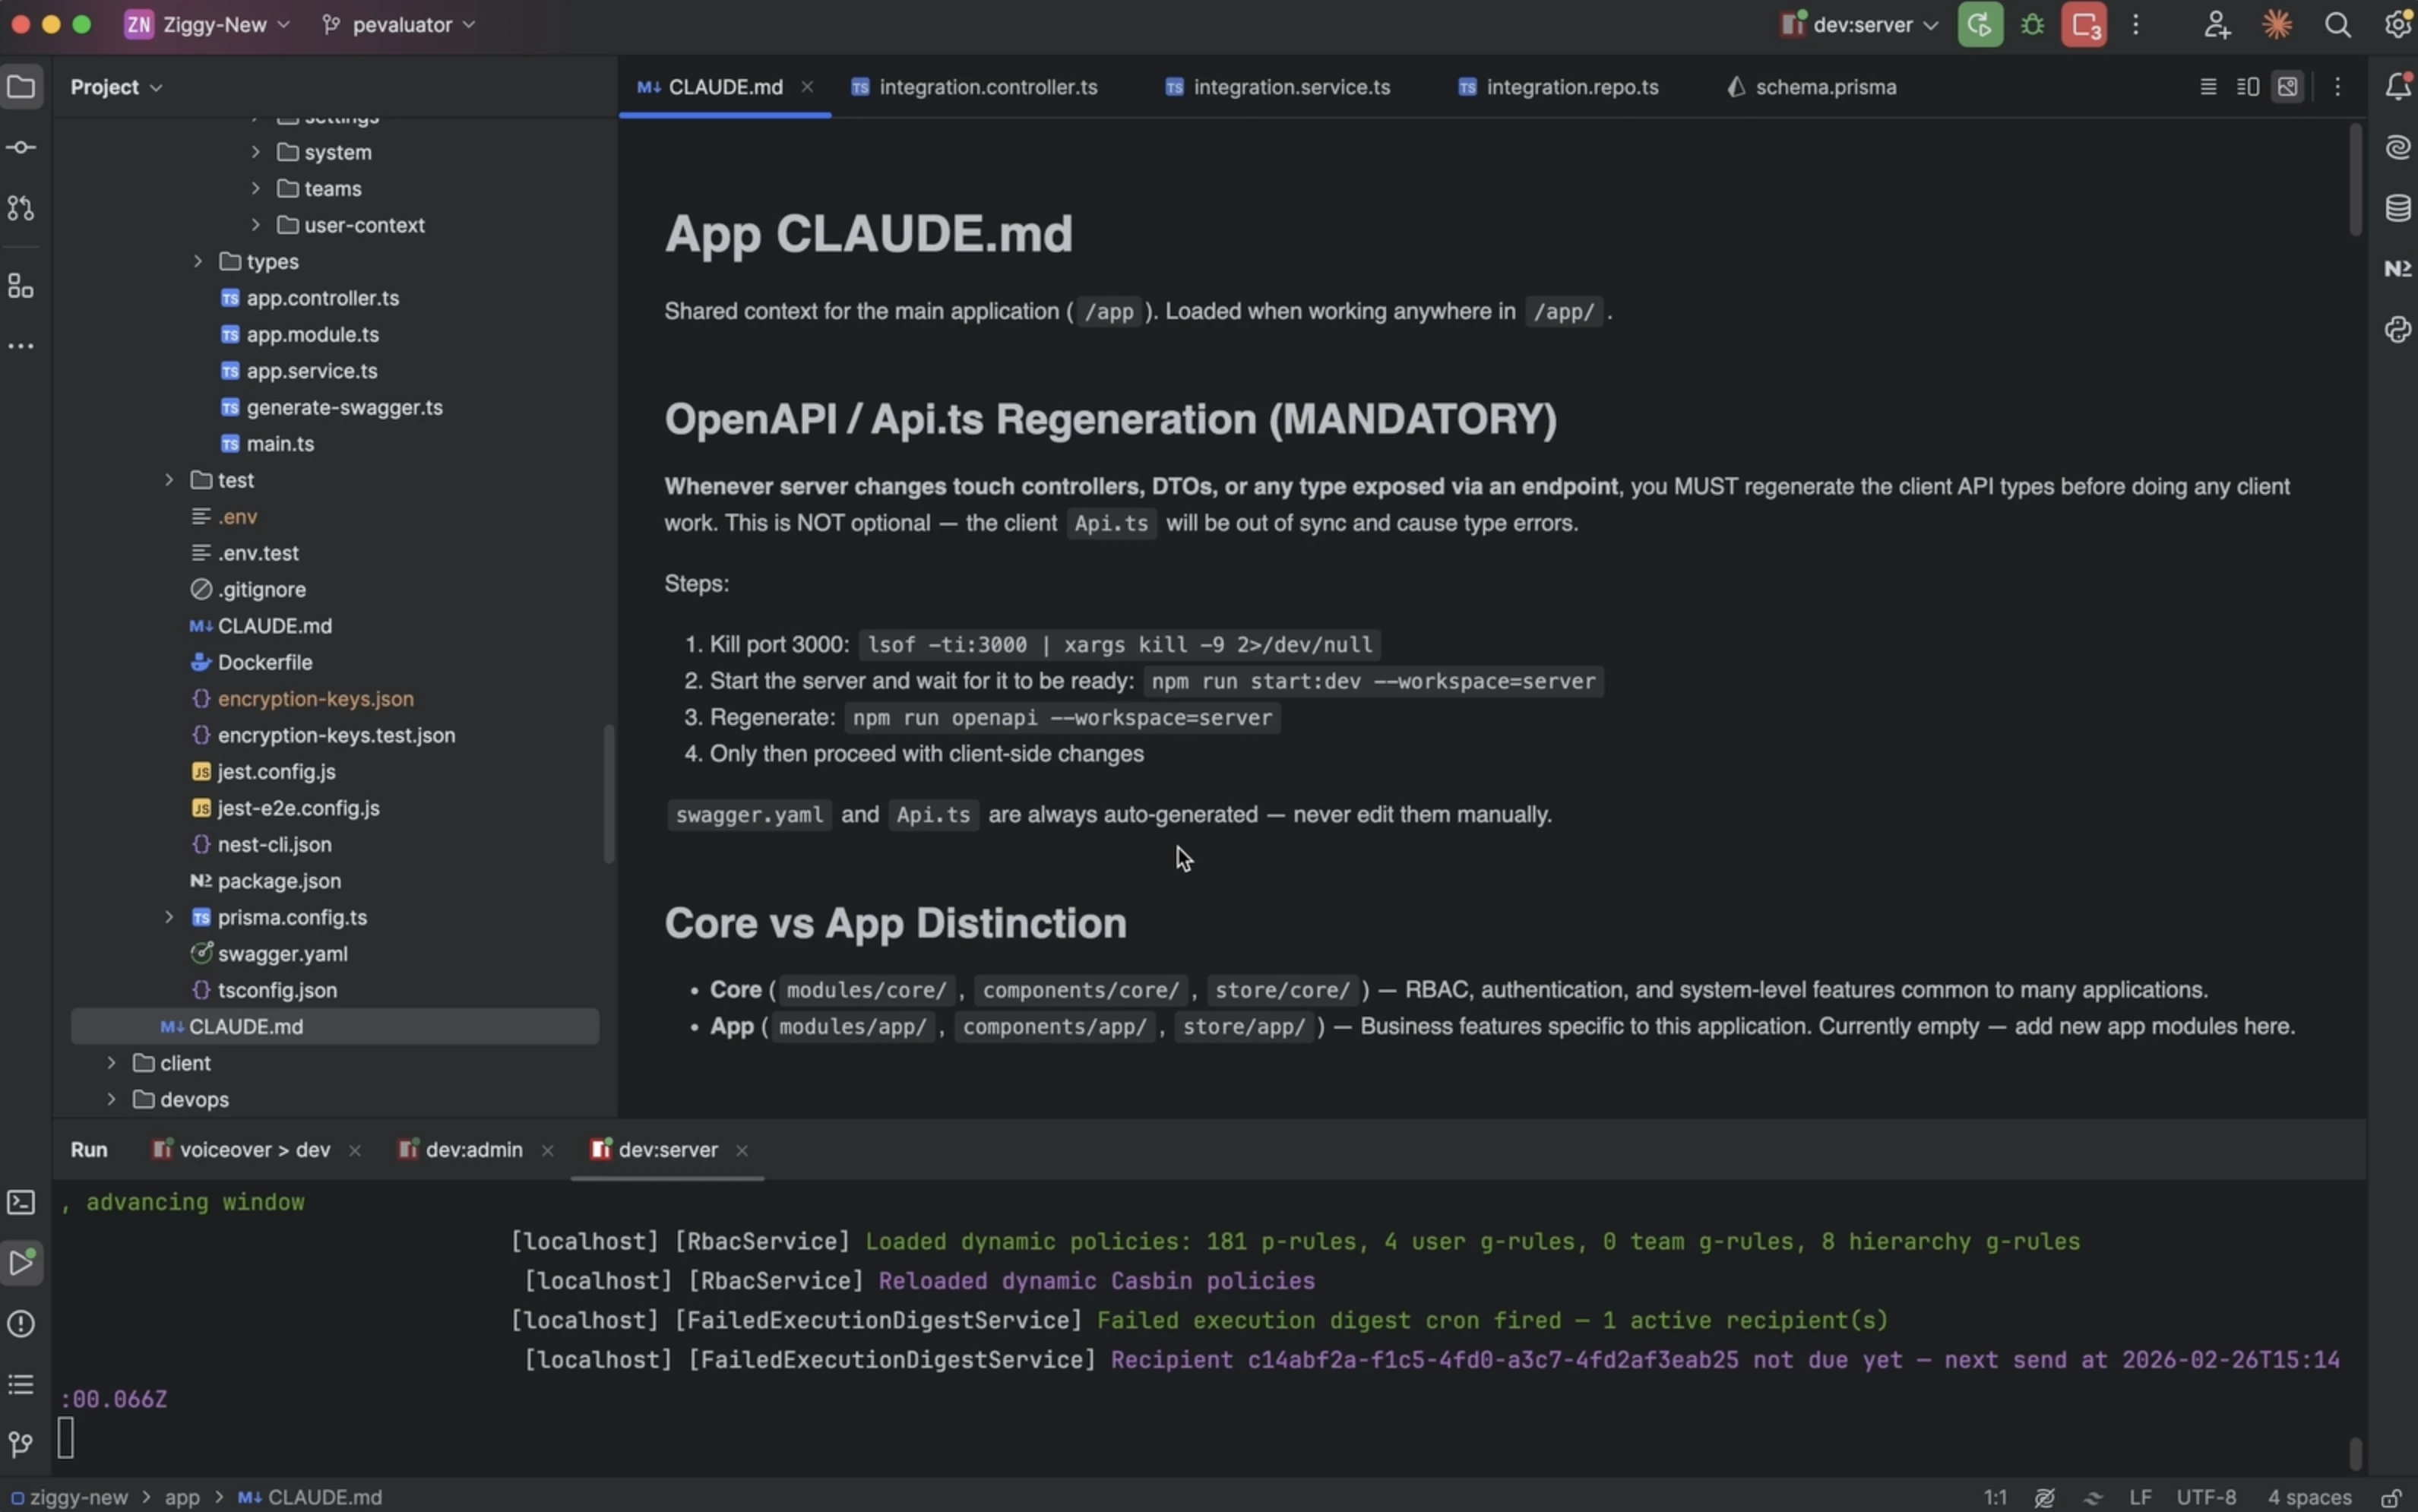Click the Debug bug icon

2032,25
